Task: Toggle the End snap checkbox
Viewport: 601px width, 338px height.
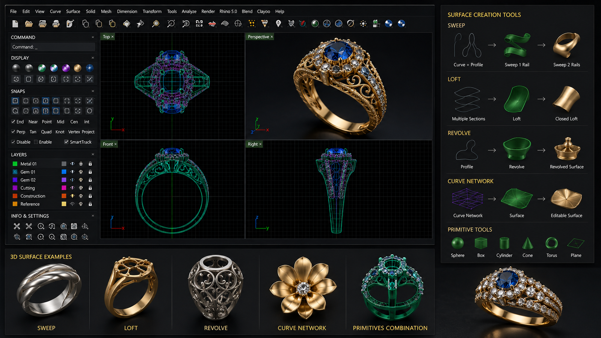Action: pos(13,122)
